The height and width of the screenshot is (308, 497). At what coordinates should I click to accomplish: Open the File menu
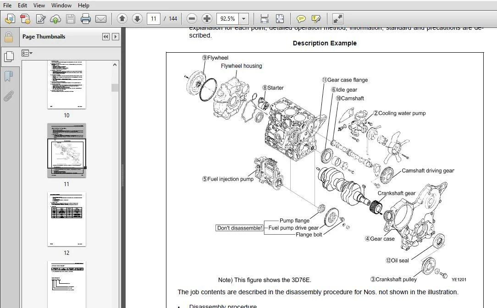tap(7, 5)
